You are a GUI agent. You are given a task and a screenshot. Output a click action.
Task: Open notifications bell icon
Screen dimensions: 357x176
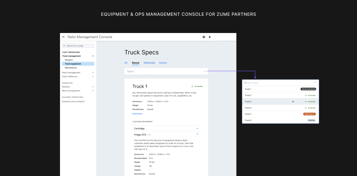tap(210, 37)
